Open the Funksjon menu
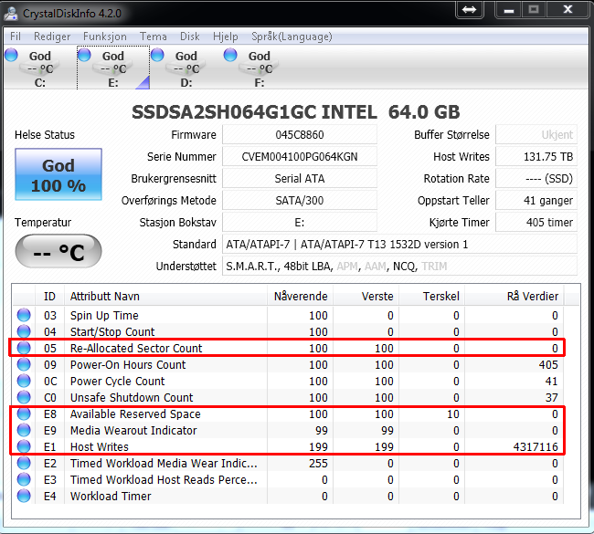 [x=105, y=37]
